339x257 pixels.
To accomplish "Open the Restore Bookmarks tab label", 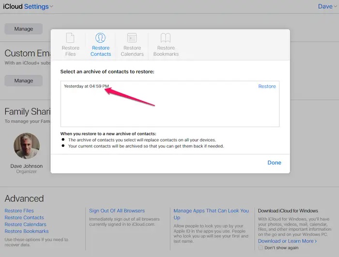I will tap(166, 51).
